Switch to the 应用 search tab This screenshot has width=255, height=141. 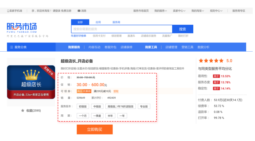[98, 22]
